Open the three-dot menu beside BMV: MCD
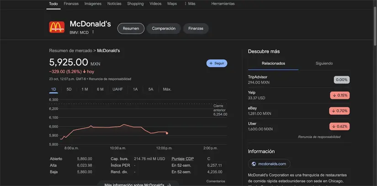Viewport: 377px width, 186px height. point(93,32)
